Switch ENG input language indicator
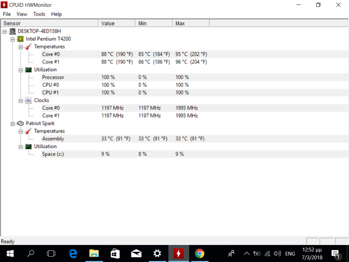Screen dimensions: 349x262 pyautogui.click(x=290, y=254)
